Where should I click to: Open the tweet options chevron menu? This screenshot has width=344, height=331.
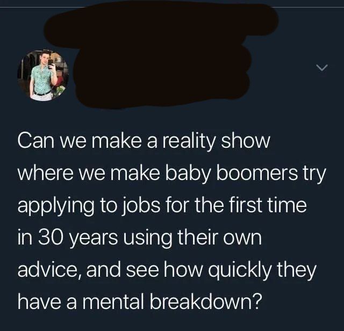coord(322,68)
